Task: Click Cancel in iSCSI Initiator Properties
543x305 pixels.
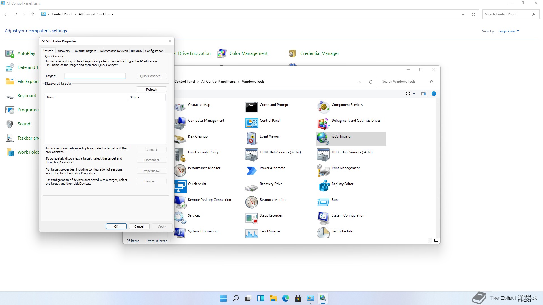Action: coord(139,226)
